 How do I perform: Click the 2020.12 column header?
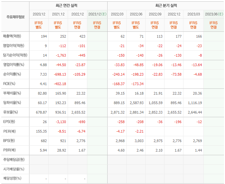pyautogui.click(x=39, y=14)
